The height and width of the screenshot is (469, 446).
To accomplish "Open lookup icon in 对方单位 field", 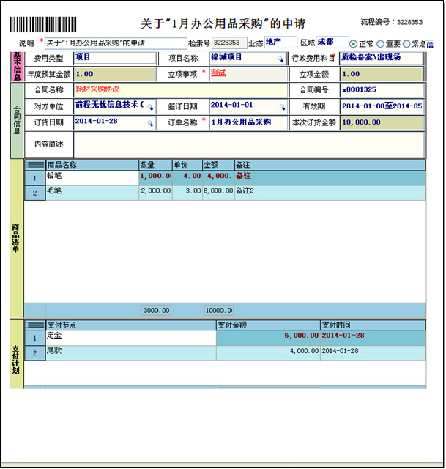I will pos(150,107).
